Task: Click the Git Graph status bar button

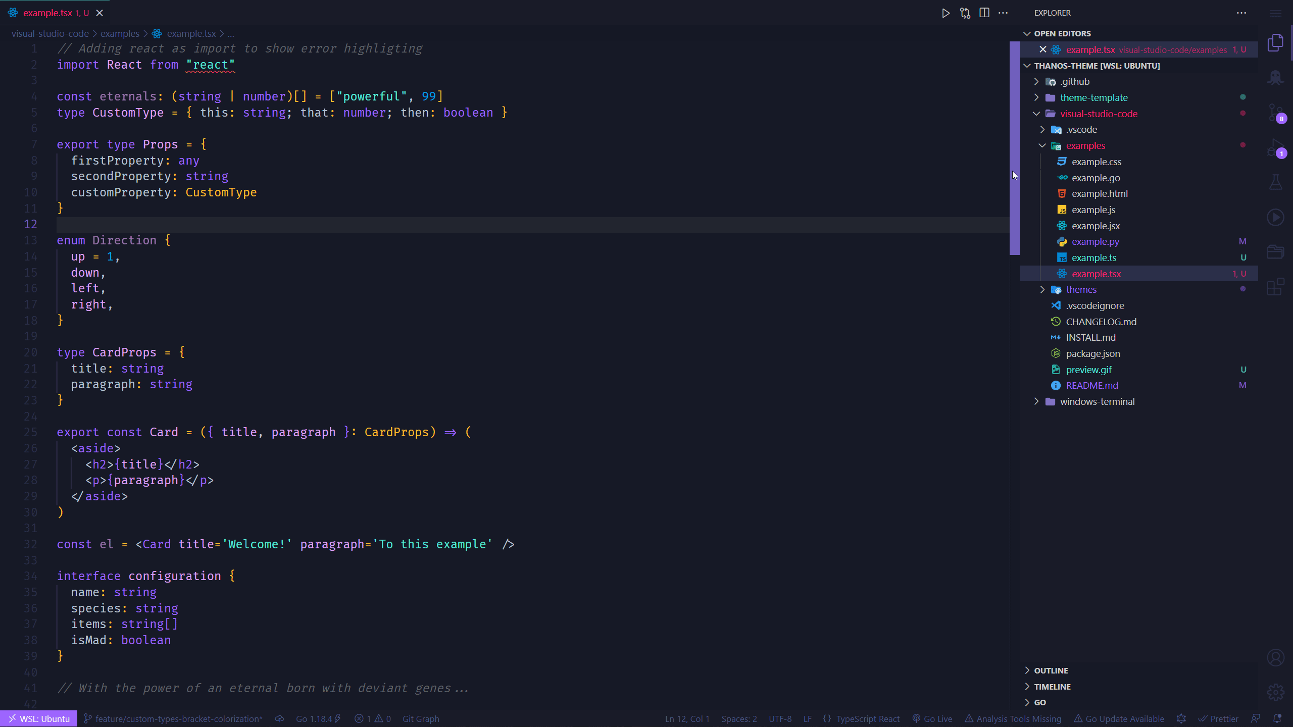Action: coord(420,718)
